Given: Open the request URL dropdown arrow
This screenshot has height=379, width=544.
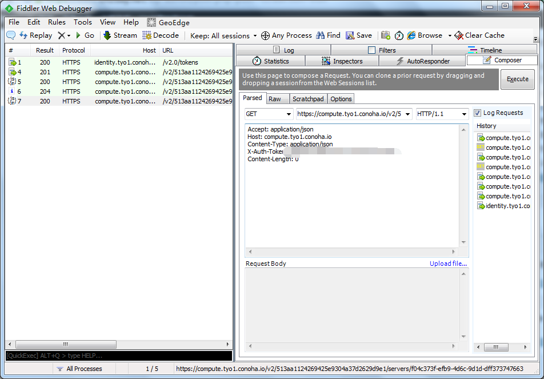Looking at the screenshot, I should pos(407,114).
